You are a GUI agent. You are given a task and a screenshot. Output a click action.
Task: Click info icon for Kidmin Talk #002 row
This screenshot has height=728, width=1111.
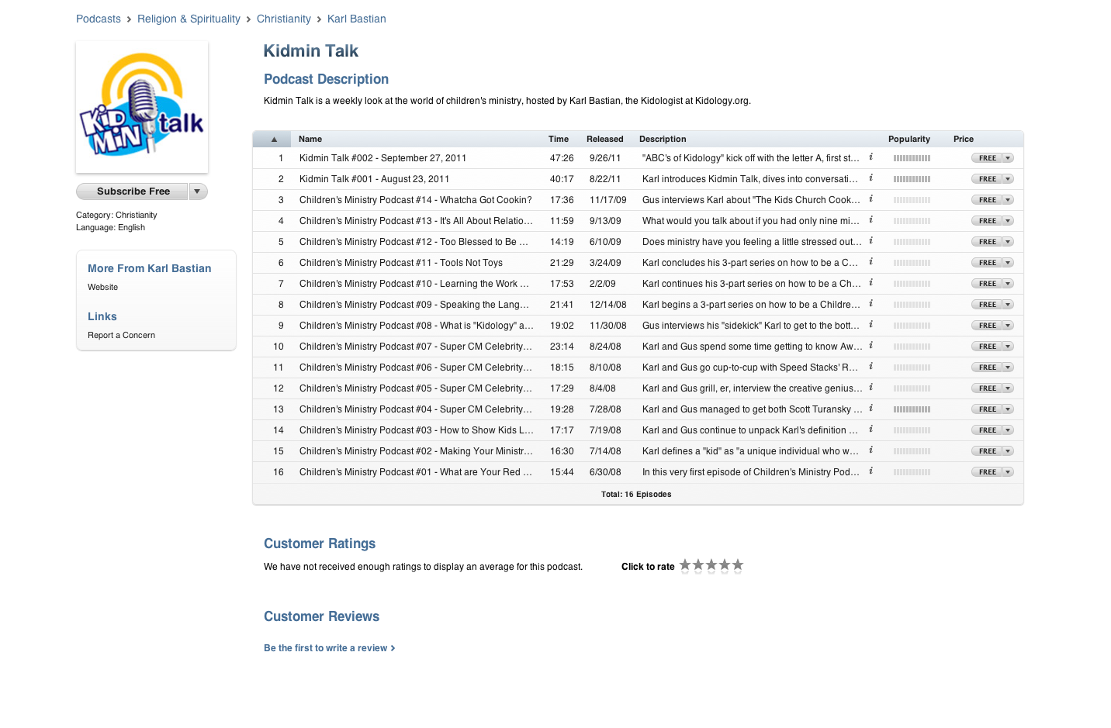point(870,157)
